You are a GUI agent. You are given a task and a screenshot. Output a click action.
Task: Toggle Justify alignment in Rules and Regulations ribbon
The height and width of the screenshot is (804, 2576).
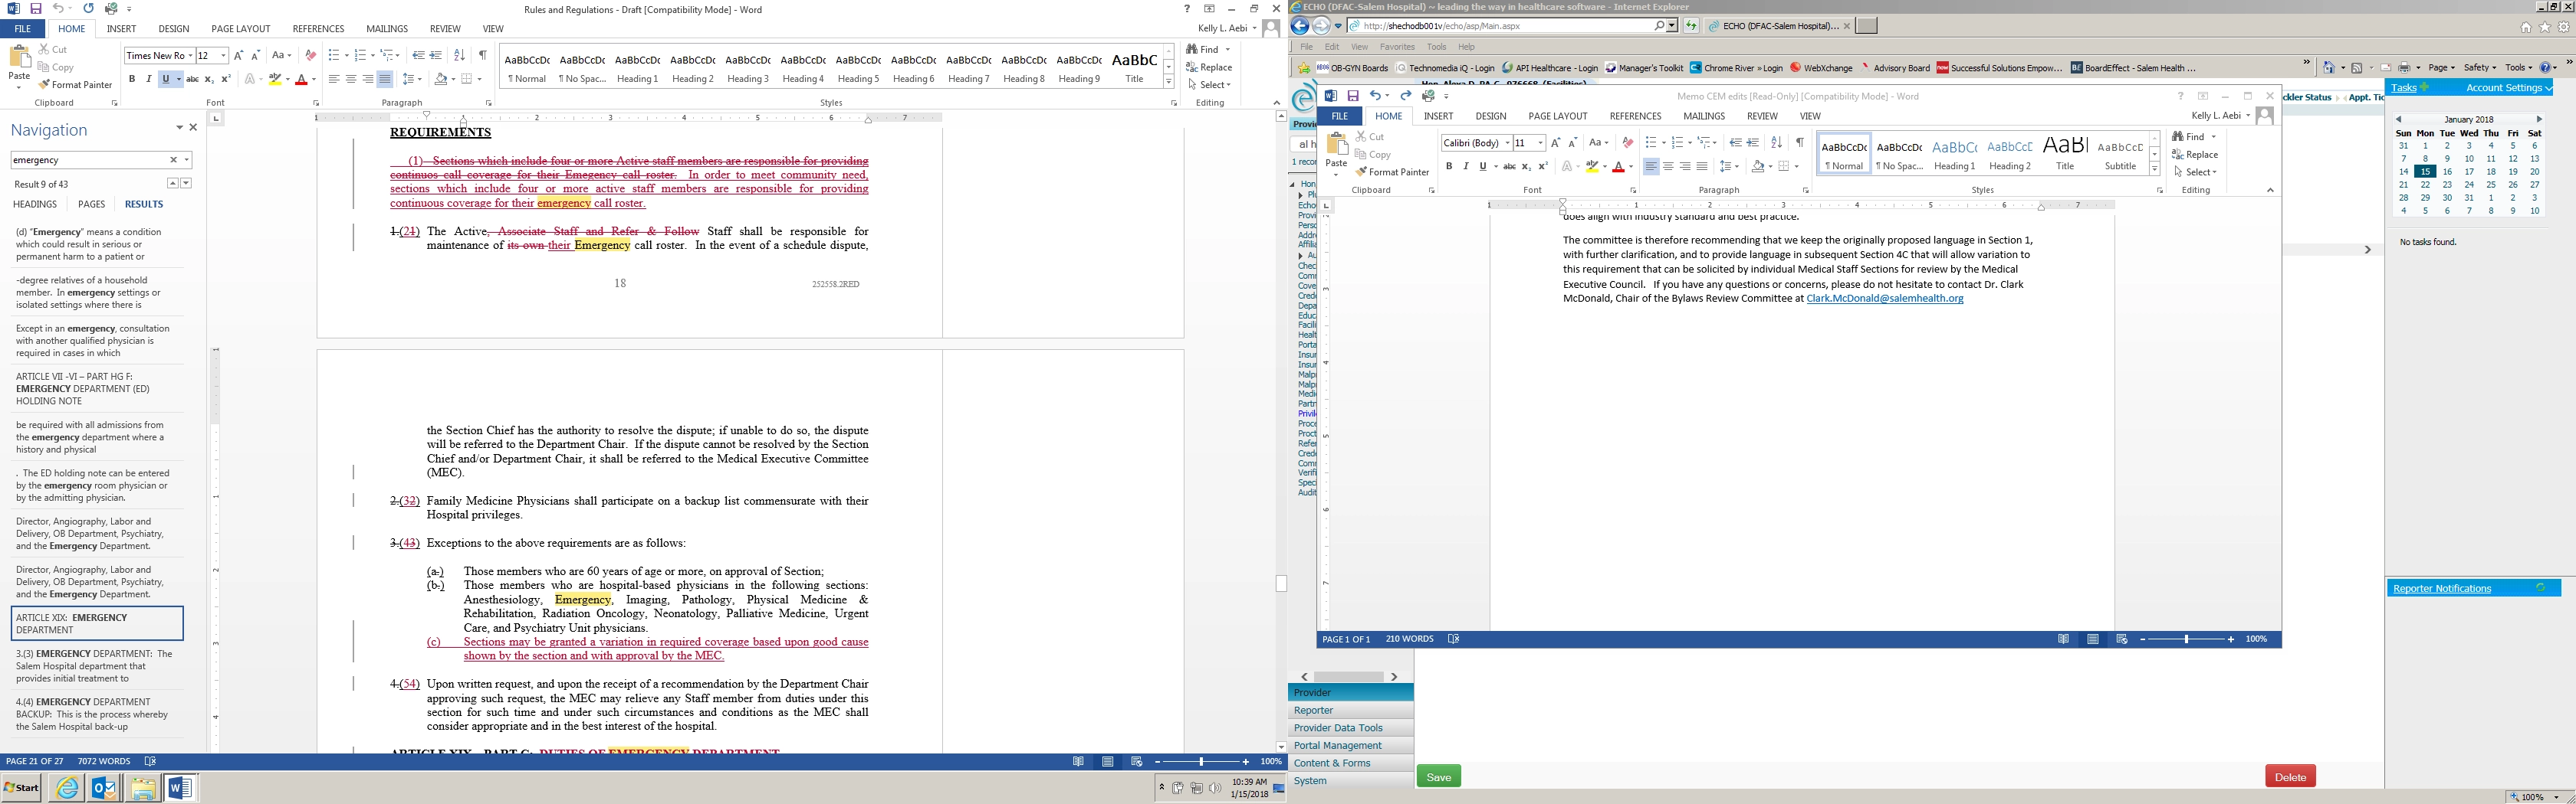[x=384, y=79]
